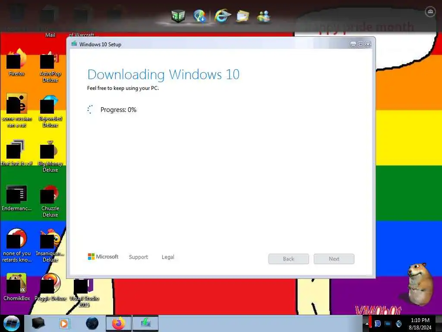Screen dimensions: 442x332
Task: Open the network monitor tray icon
Action: [388, 324]
